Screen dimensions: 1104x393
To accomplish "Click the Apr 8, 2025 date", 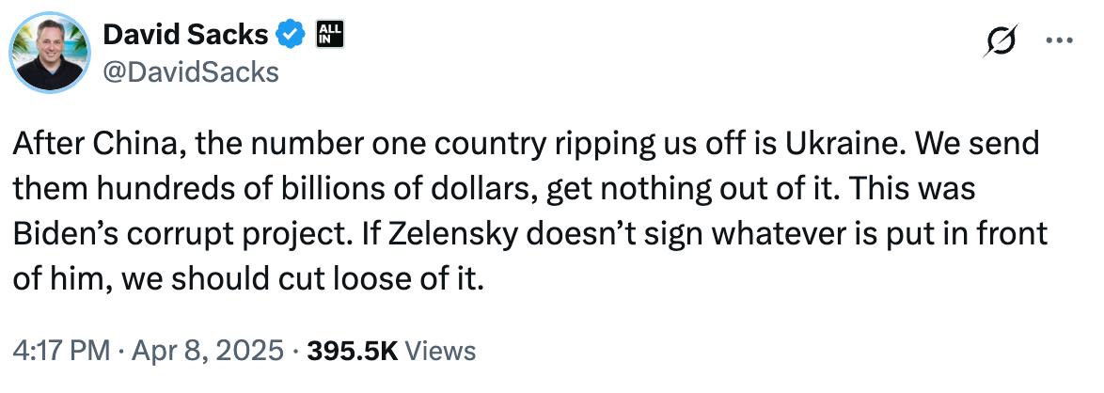I will (x=208, y=352).
